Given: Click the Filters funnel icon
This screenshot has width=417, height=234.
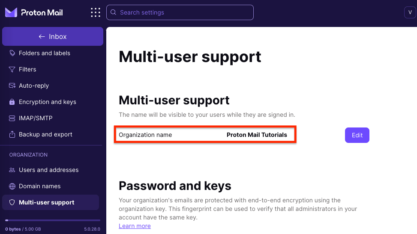Looking at the screenshot, I should coord(12,69).
